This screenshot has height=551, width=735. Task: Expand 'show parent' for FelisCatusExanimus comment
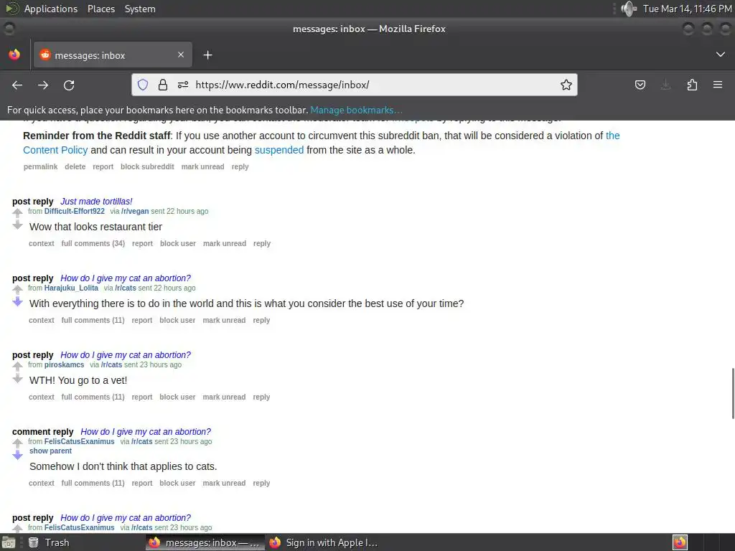point(51,451)
